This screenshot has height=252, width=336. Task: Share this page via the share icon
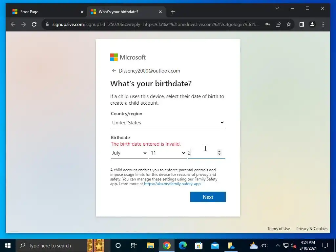278,24
